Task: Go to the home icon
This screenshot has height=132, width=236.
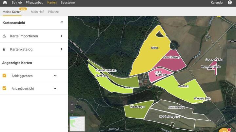Action: pos(5,3)
